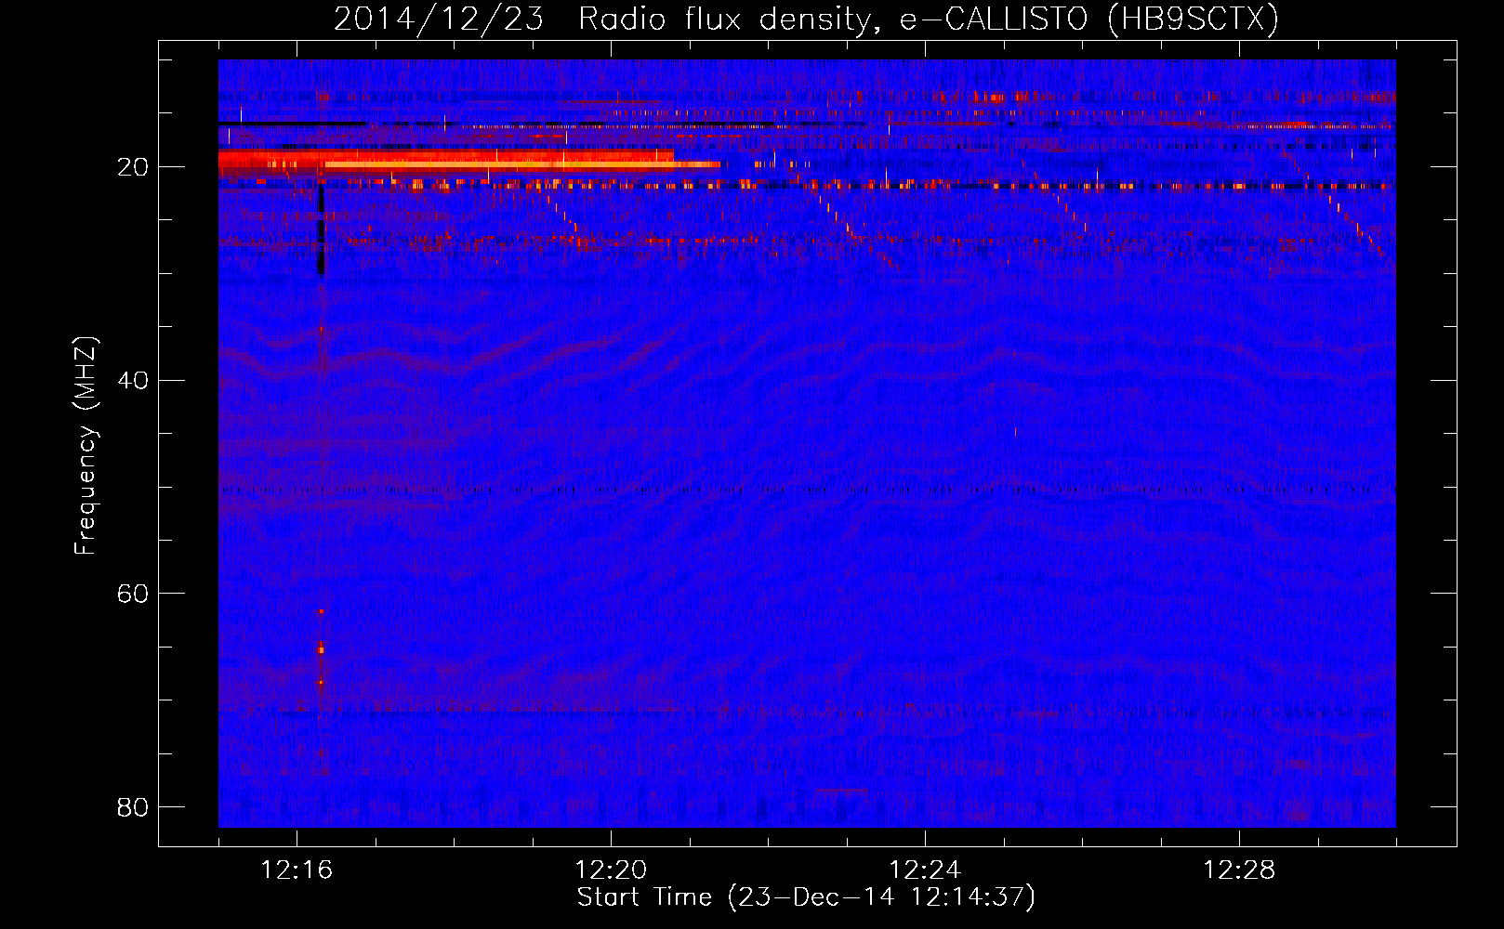
Task: Click the 60 MHz frequency tick label
Action: [x=134, y=593]
